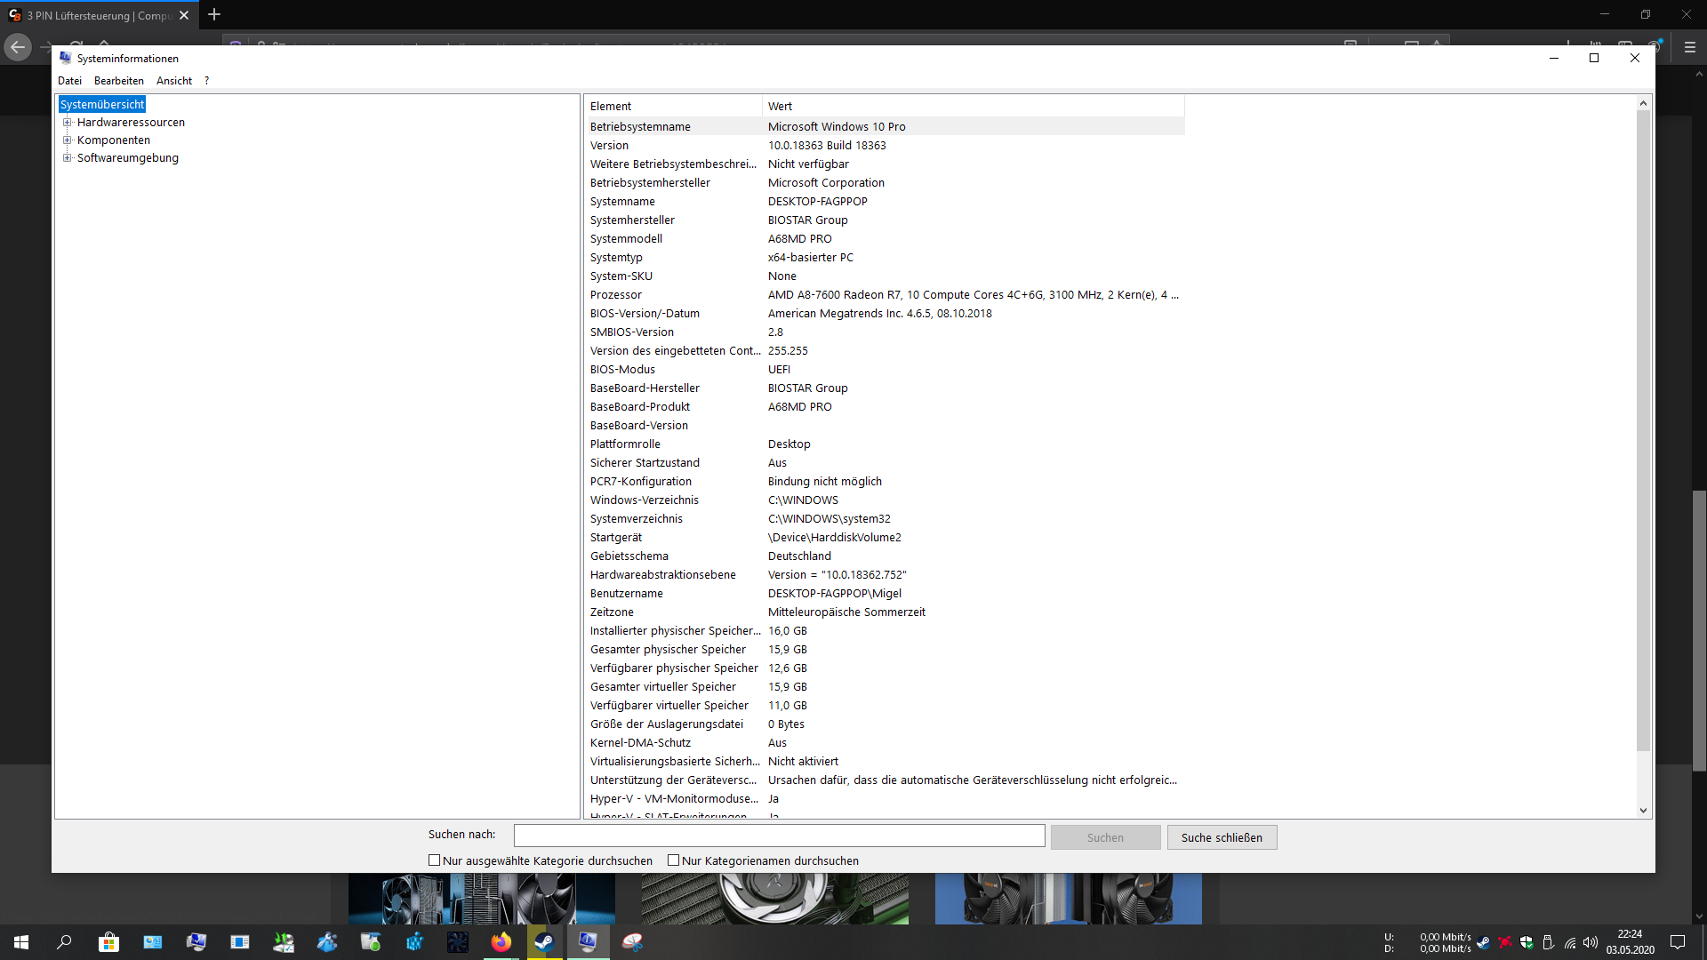Open taskbar search magnifier
Image resolution: width=1707 pixels, height=960 pixels.
64,942
